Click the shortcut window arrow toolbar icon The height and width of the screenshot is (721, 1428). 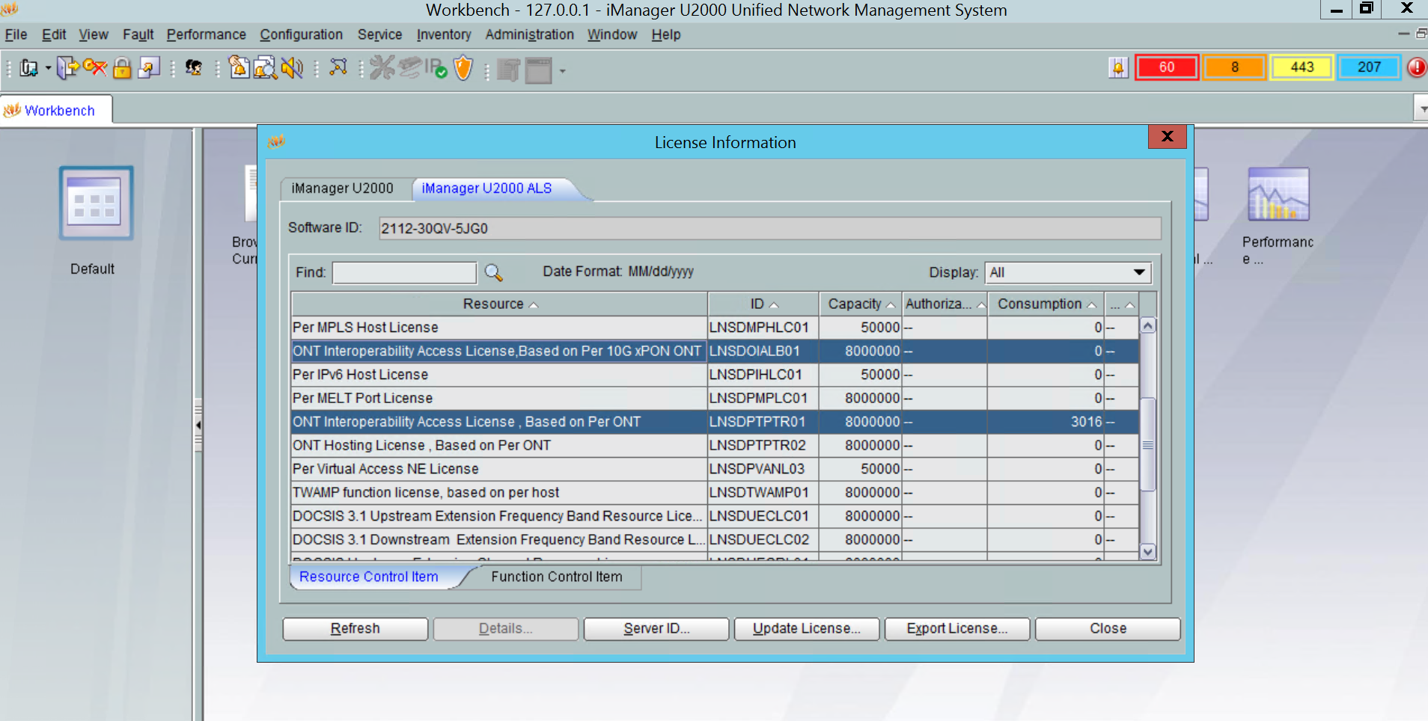[x=149, y=68]
